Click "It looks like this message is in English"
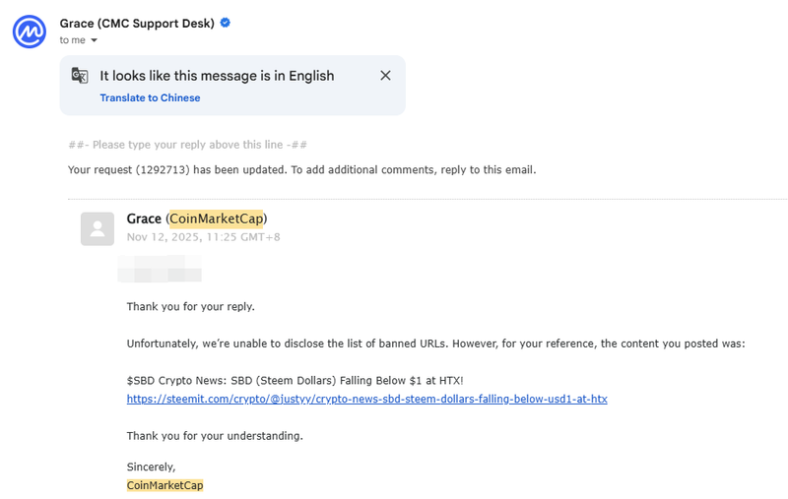Viewport: 788px width, 499px height. 217,76
